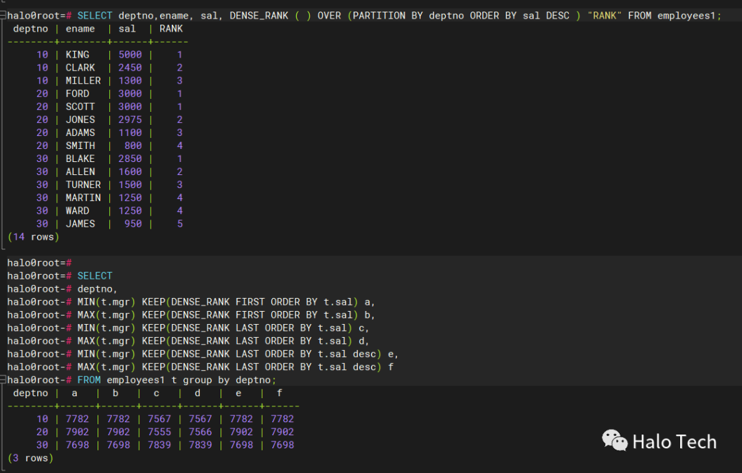This screenshot has width=742, height=473.
Task: Select the TURNER employee name
Action: pos(83,185)
